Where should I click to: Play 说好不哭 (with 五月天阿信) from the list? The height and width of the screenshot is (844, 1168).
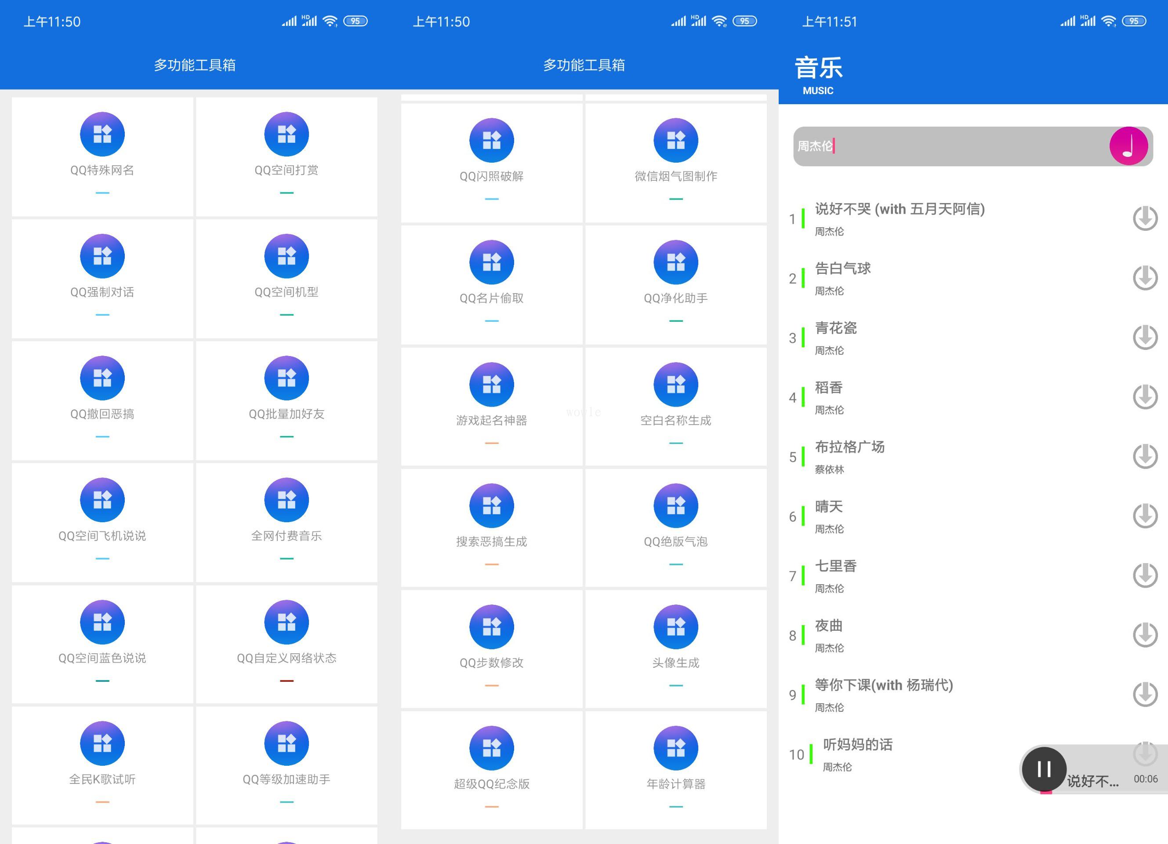[x=899, y=209]
